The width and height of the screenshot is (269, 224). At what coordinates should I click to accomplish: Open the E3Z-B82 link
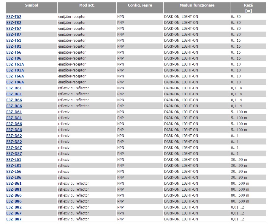tap(14, 207)
